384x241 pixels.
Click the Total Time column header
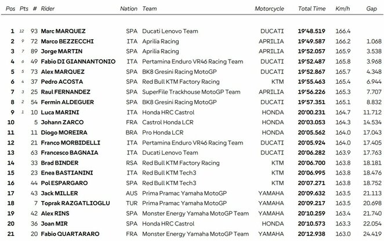(x=311, y=9)
